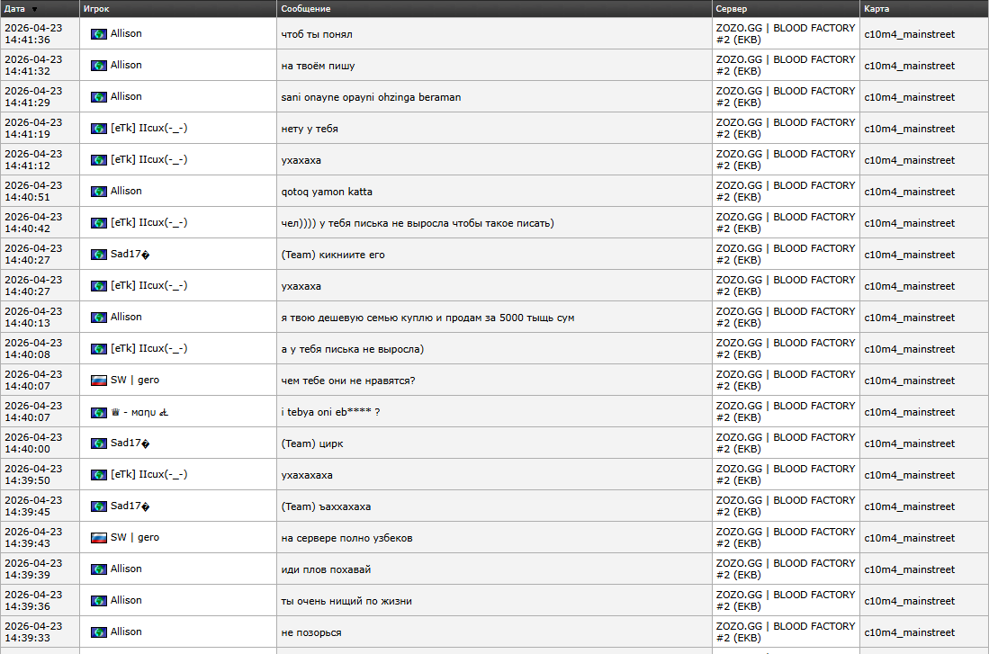This screenshot has width=989, height=654.
Task: Open player SW | gero in the 14:39:43 row
Action: pos(135,538)
